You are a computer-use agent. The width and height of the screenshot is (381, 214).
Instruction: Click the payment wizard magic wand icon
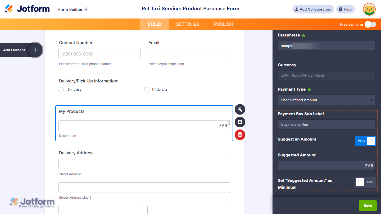[x=240, y=109]
